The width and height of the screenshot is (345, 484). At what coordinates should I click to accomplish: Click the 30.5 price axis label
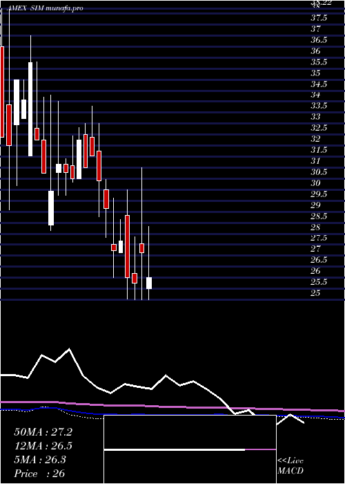319,172
